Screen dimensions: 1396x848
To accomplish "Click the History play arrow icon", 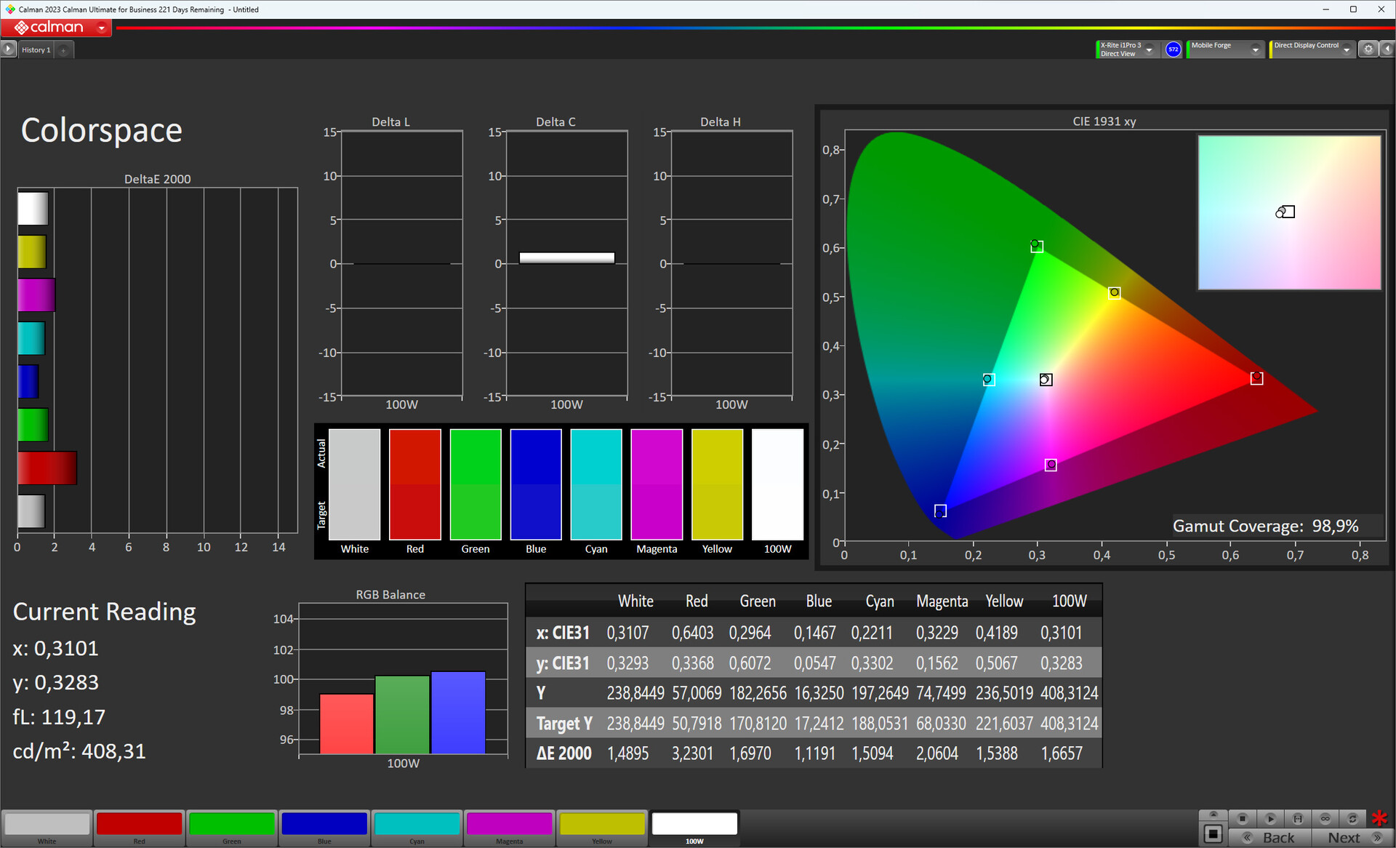I will [8, 49].
